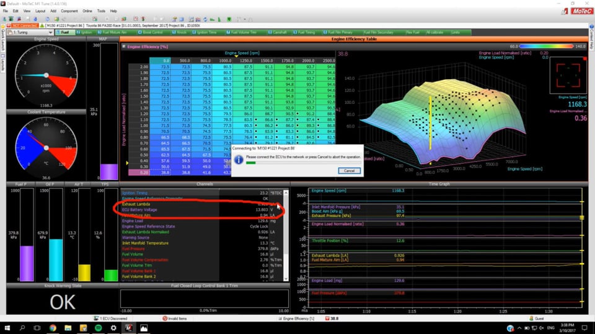Switch to the Fuel Volume Trim tab
The height and width of the screenshot is (334, 595).
(x=244, y=33)
